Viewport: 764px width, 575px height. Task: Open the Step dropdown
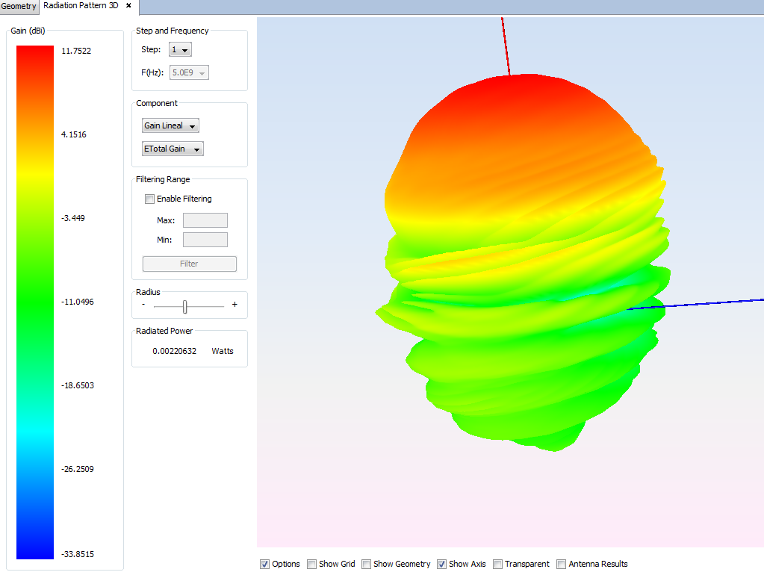[181, 50]
